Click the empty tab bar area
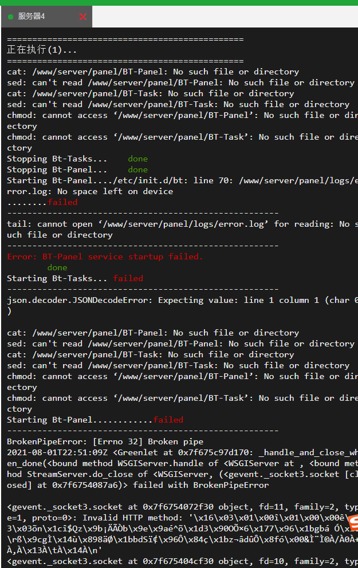The width and height of the screenshot is (358, 568). click(225, 17)
